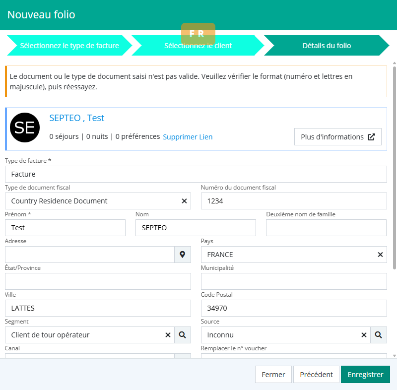Click the SE client avatar
The height and width of the screenshot is (390, 397).
click(24, 128)
